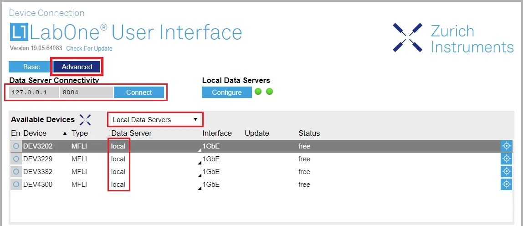Sort by the Device column header

coord(35,133)
